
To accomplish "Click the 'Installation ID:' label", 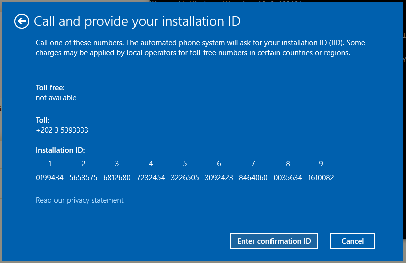I will 60,150.
